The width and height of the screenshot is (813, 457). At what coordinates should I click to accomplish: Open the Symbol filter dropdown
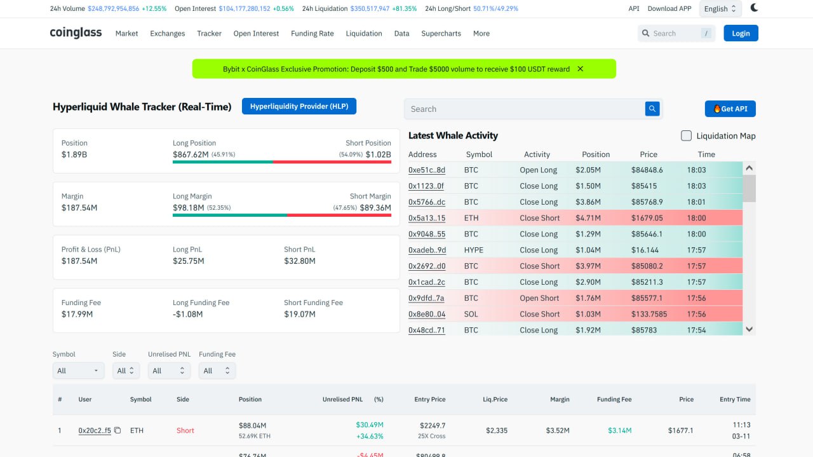pos(78,371)
